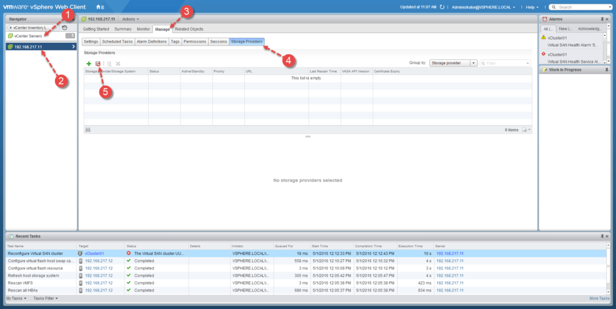The width and height of the screenshot is (616, 309).
Task: Switch to the Getting Started tab
Action: [96, 29]
